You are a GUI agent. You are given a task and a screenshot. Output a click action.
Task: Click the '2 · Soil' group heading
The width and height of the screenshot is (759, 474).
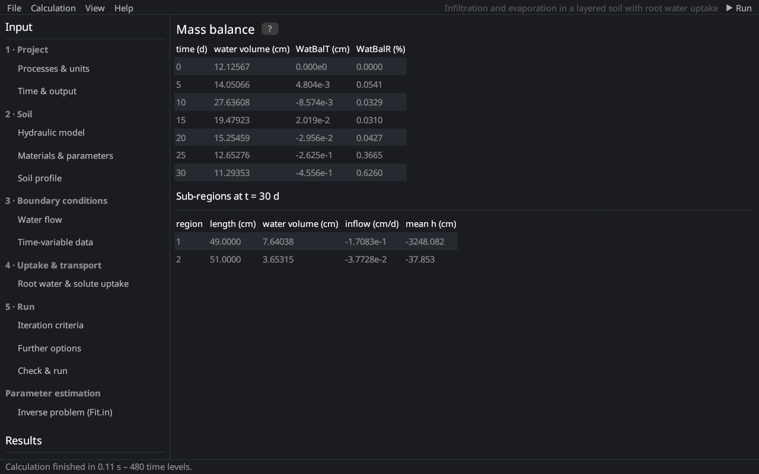pyautogui.click(x=18, y=114)
